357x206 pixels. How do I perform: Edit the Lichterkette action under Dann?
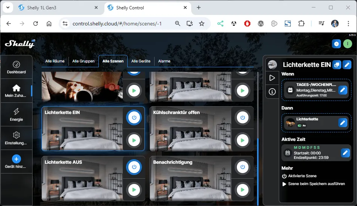click(x=343, y=123)
